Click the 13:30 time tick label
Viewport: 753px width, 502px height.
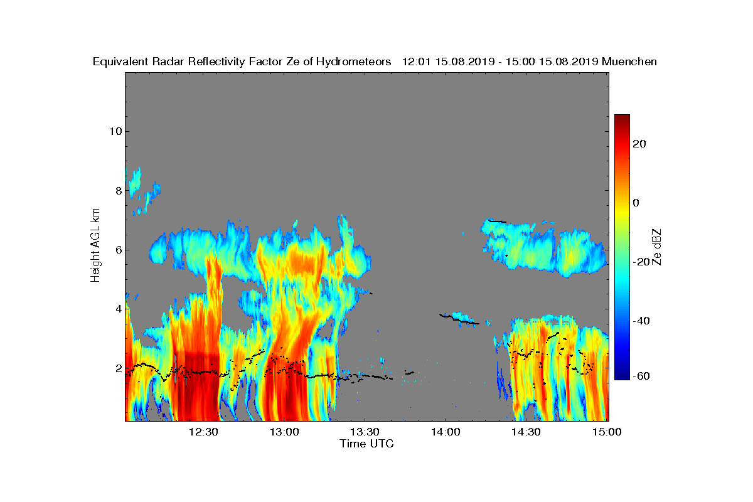click(365, 432)
